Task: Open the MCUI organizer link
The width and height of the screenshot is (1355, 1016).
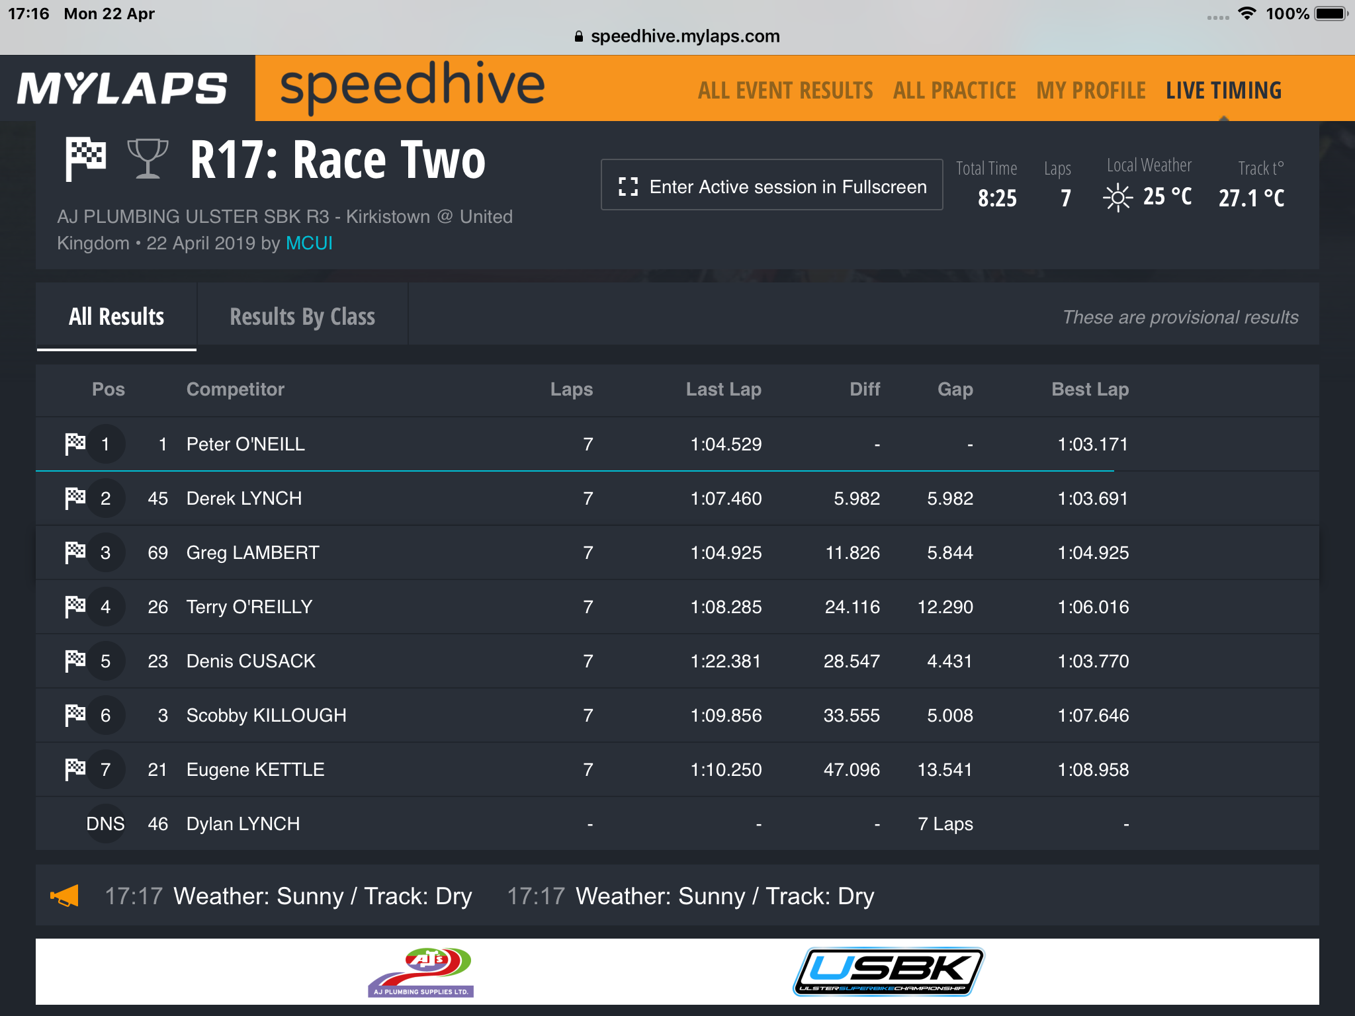Action: point(309,243)
